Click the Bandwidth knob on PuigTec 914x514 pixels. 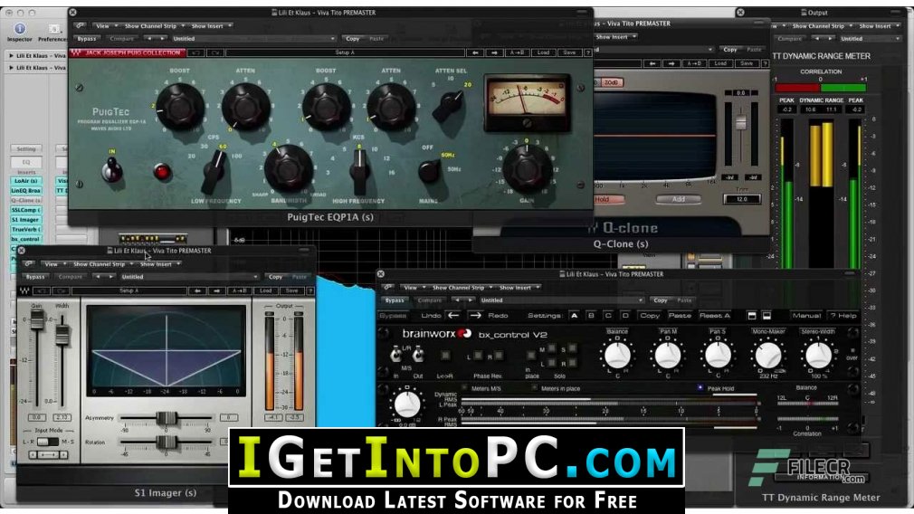(288, 167)
